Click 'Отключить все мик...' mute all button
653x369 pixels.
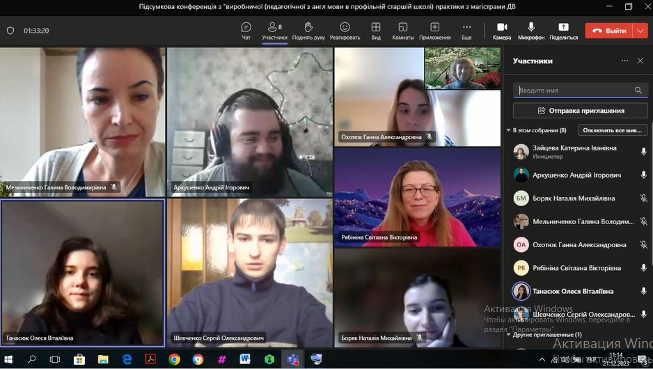[x=613, y=130]
